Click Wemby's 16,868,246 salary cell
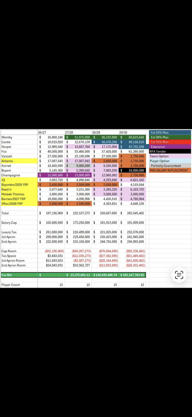The height and width of the screenshot is (417, 192). coord(51,138)
